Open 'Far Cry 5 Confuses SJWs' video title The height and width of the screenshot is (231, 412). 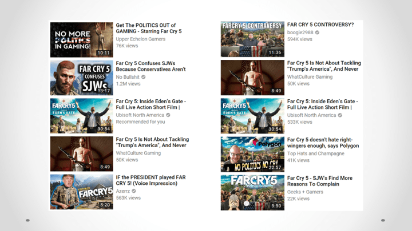(x=151, y=66)
